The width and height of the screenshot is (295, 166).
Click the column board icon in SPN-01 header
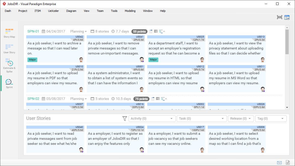click(151, 32)
